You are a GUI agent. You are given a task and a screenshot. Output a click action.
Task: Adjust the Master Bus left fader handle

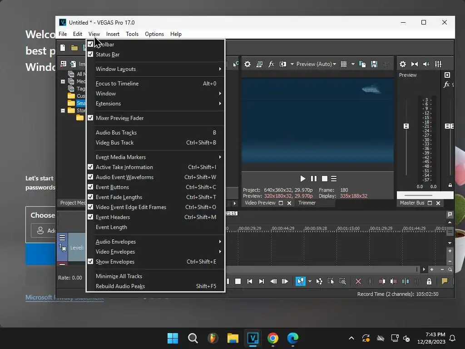[x=406, y=126]
